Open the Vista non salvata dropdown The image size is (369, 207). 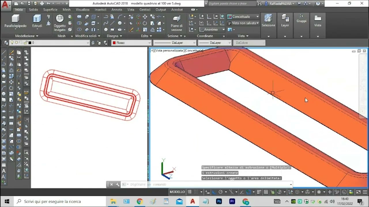pyautogui.click(x=243, y=23)
